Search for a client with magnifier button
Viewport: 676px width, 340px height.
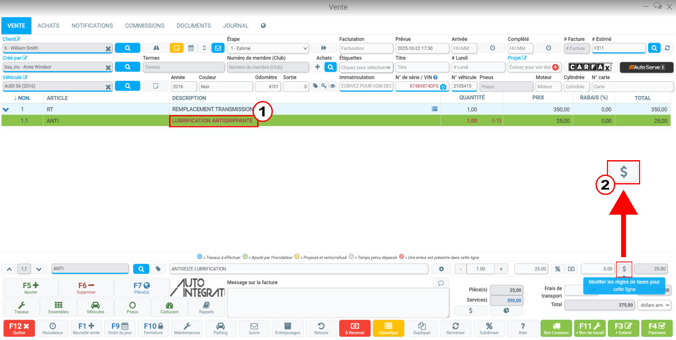[127, 48]
